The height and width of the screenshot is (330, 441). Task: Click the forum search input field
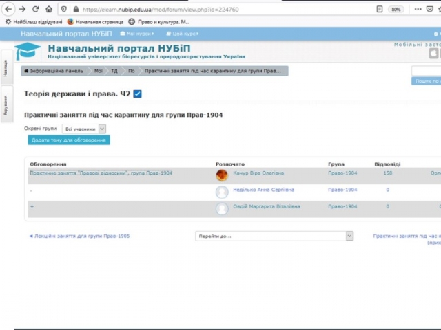coord(426,71)
